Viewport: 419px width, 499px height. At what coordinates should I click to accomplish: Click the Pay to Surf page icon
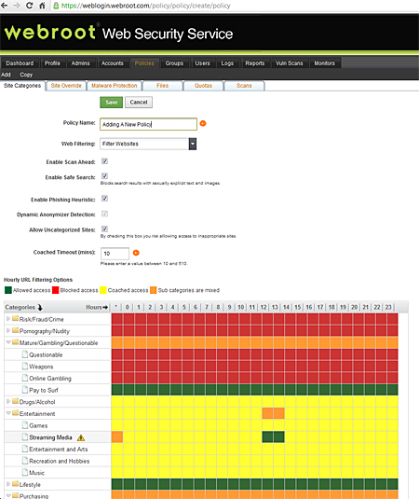[25, 390]
